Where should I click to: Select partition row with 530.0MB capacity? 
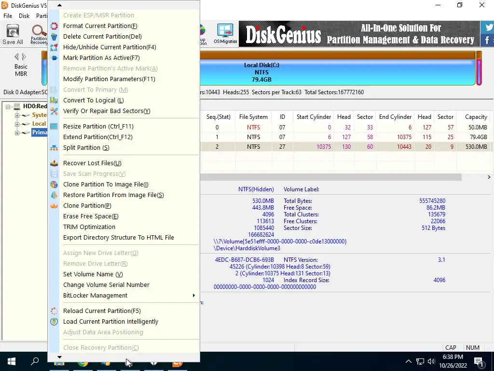(x=346, y=147)
